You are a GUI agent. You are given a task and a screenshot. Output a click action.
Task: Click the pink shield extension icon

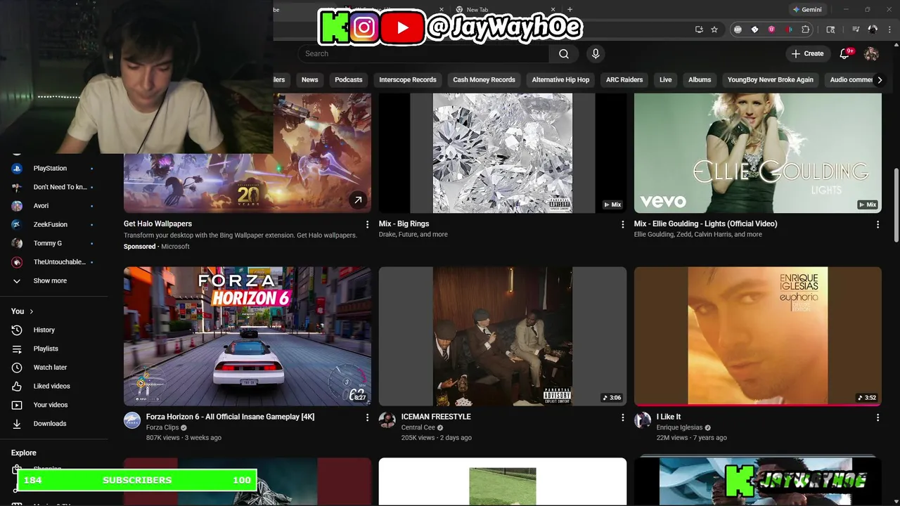coord(771,30)
